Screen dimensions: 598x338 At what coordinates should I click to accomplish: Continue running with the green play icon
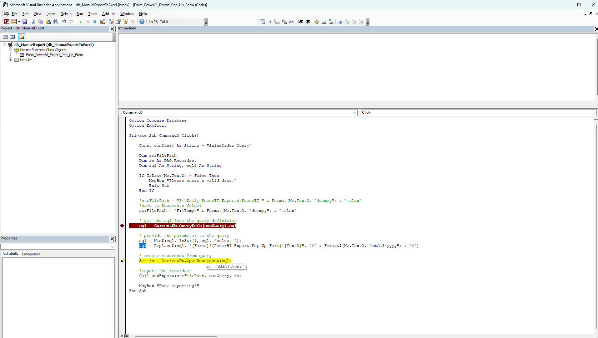coord(80,22)
